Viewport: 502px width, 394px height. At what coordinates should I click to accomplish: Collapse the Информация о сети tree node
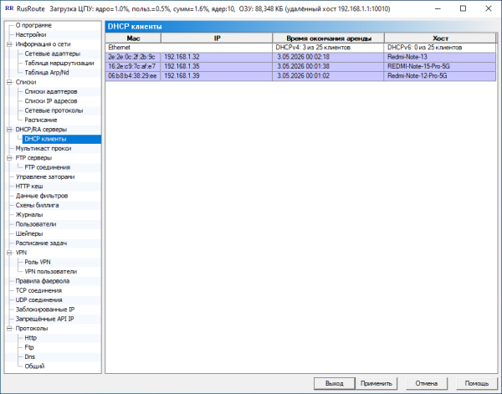(x=9, y=44)
